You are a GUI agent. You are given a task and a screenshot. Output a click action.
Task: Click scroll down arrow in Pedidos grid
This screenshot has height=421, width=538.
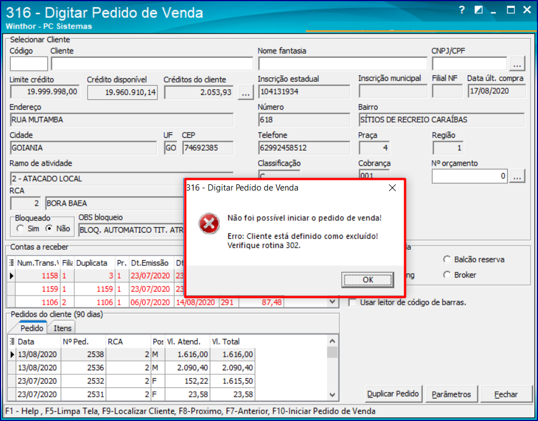332,395
